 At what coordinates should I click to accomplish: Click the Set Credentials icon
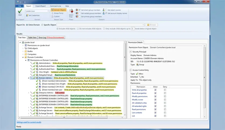tap(27, 15)
